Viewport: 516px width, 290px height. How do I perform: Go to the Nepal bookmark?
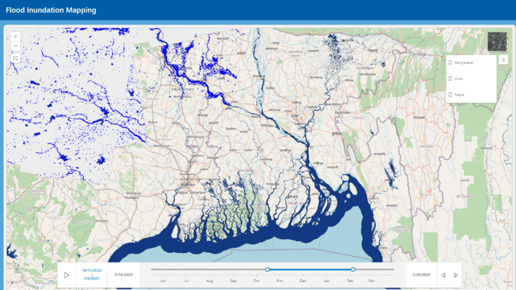pos(460,95)
